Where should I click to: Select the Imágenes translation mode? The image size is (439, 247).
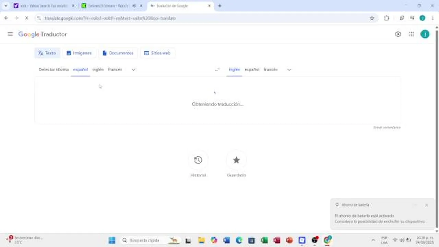point(79,53)
